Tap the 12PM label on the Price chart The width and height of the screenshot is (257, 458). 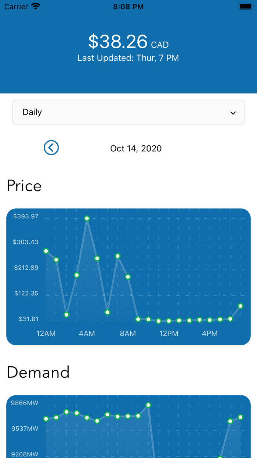[169, 334]
